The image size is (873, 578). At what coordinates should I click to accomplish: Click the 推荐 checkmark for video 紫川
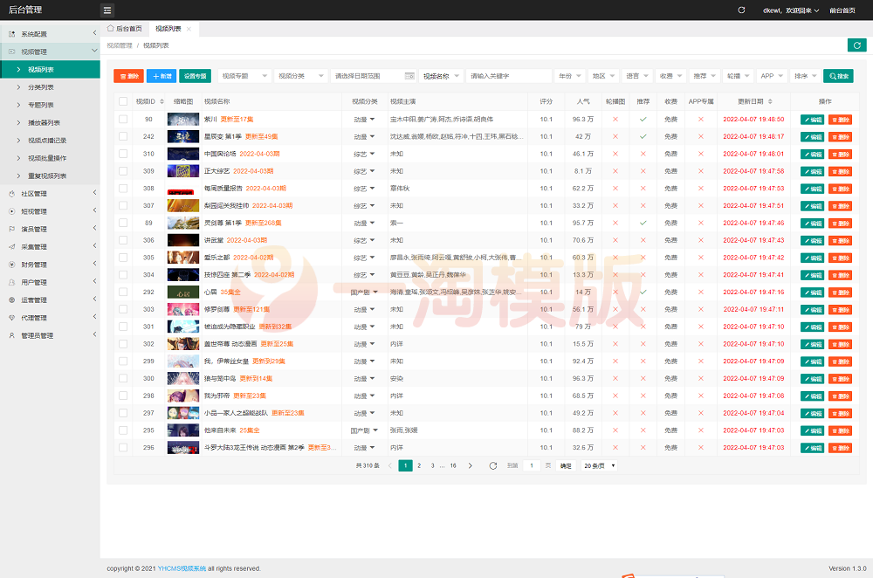(643, 119)
